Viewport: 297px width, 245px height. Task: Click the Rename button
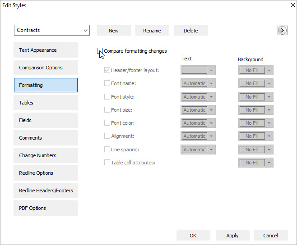tap(152, 31)
